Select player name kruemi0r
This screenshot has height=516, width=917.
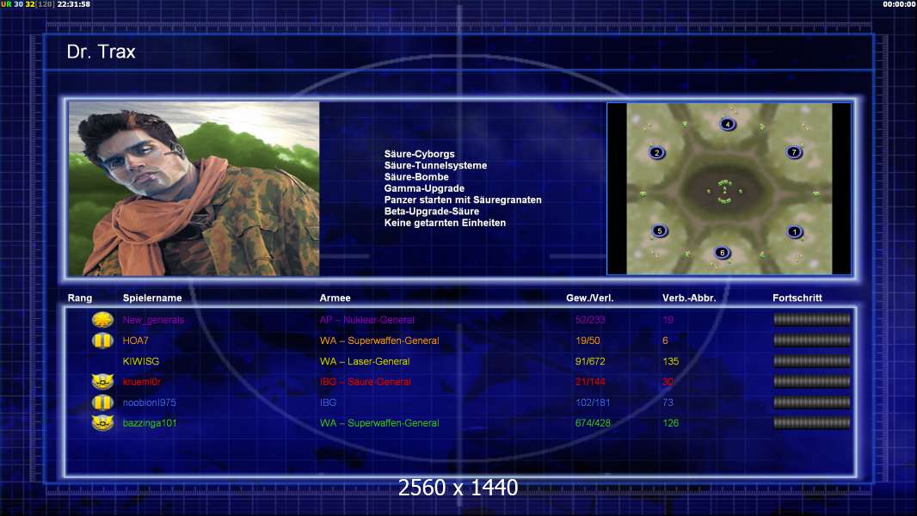pyautogui.click(x=142, y=382)
